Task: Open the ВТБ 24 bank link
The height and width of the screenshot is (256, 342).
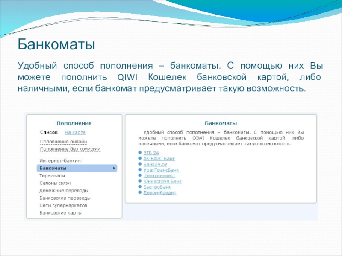Action: tap(151, 153)
